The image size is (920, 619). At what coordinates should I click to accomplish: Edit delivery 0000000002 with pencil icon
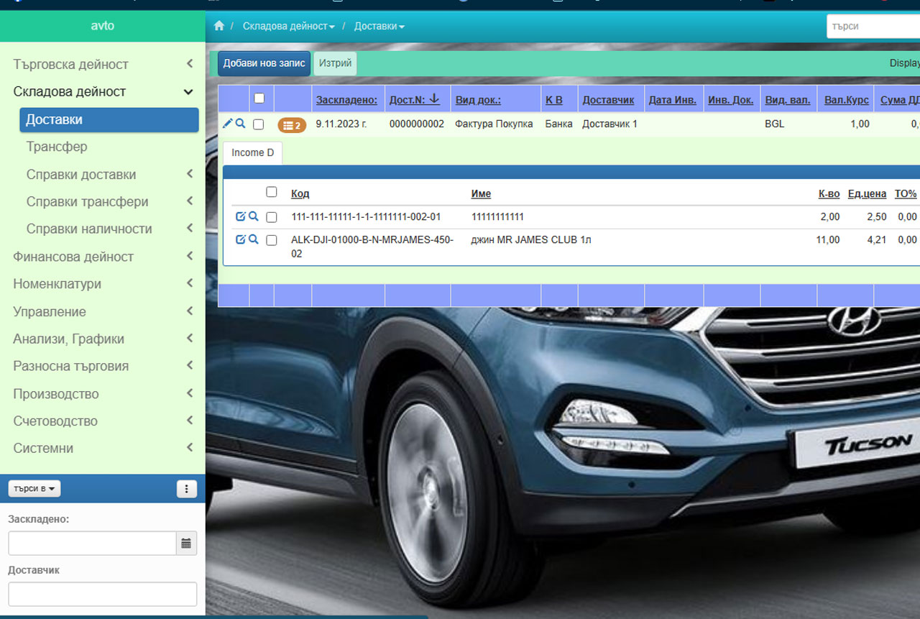(227, 124)
